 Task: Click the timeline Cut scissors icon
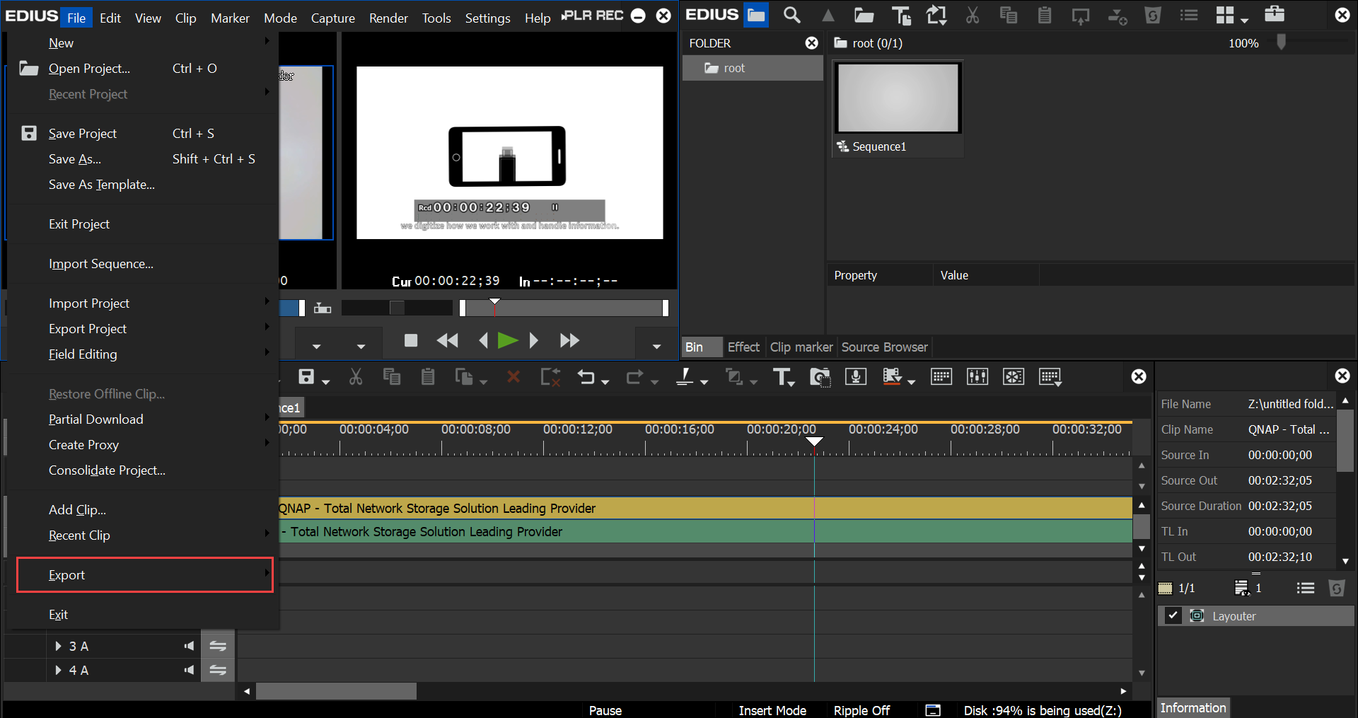coord(356,377)
